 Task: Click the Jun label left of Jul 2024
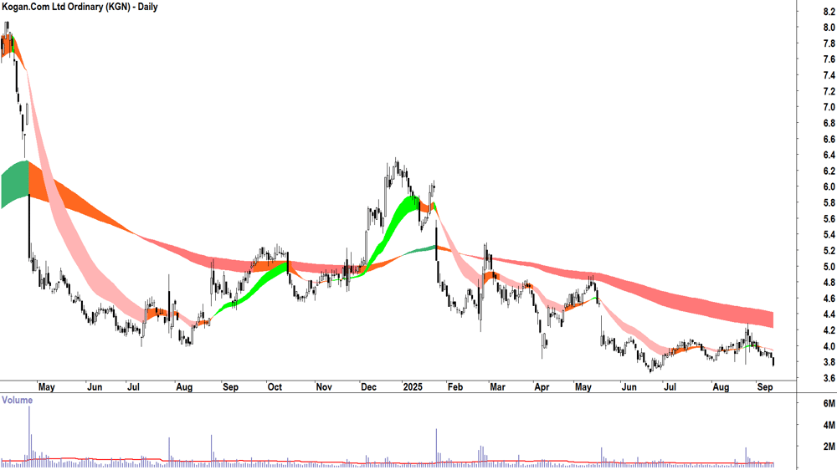[x=95, y=386]
